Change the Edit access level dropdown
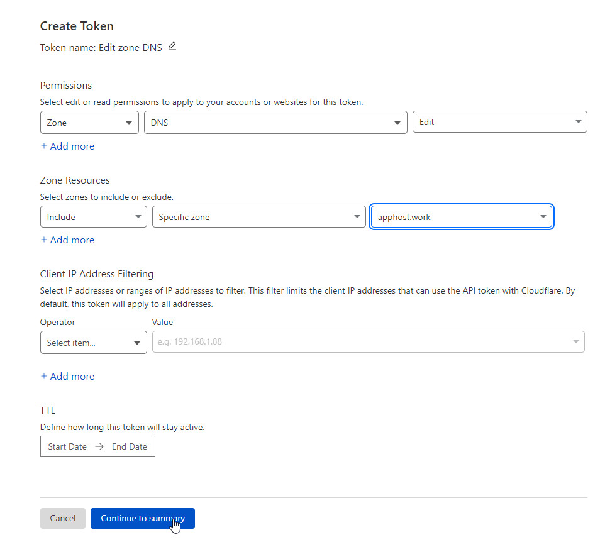 pos(499,122)
